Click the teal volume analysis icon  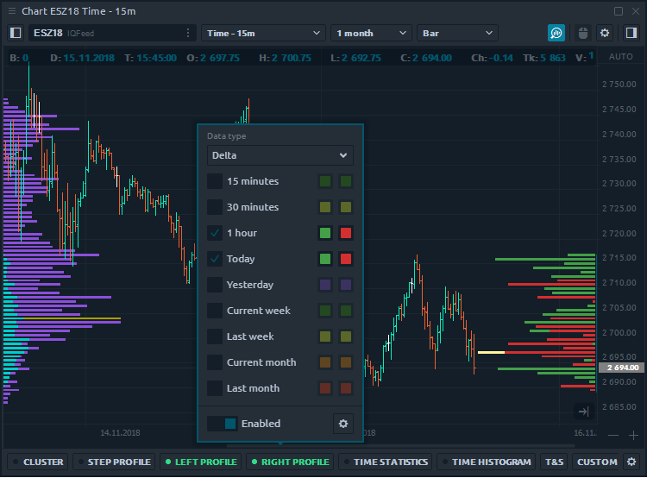point(556,33)
